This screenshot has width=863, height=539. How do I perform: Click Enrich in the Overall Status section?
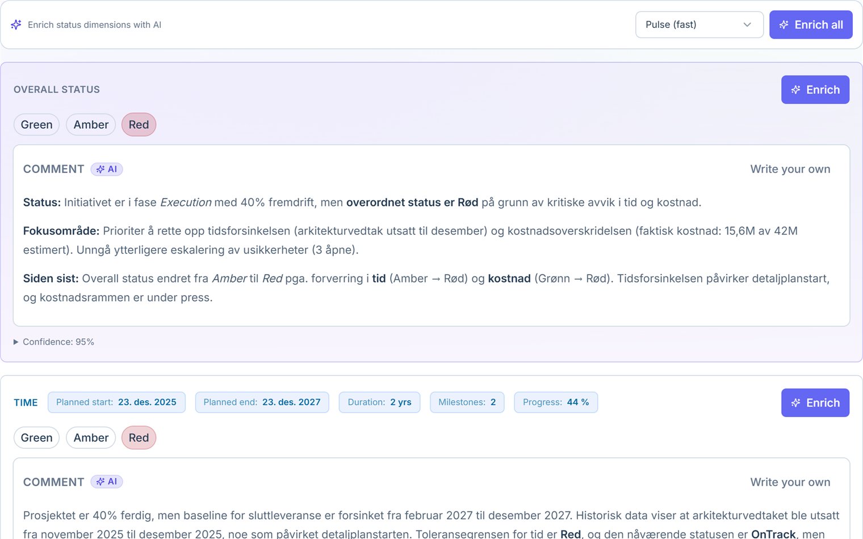coord(815,90)
